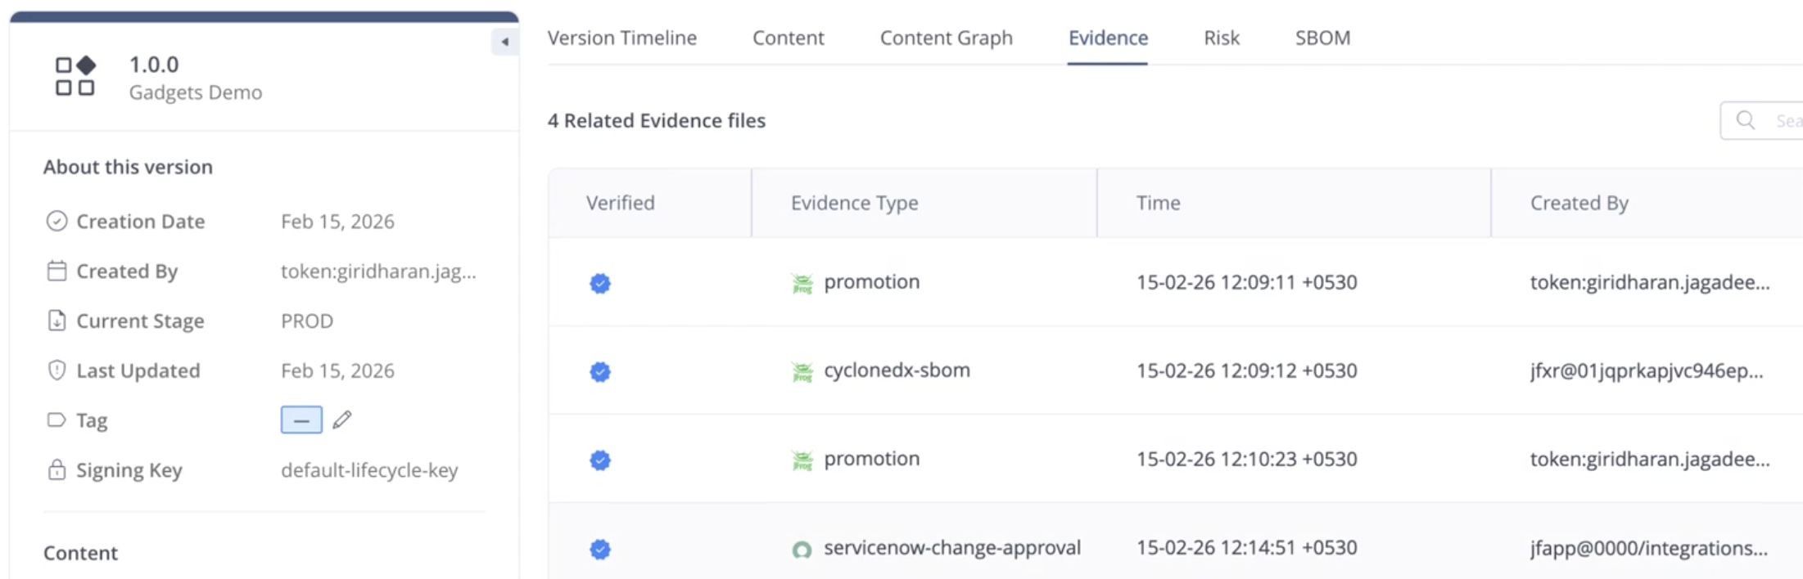
Task: Click the pencil icon to edit tag
Action: (x=342, y=420)
